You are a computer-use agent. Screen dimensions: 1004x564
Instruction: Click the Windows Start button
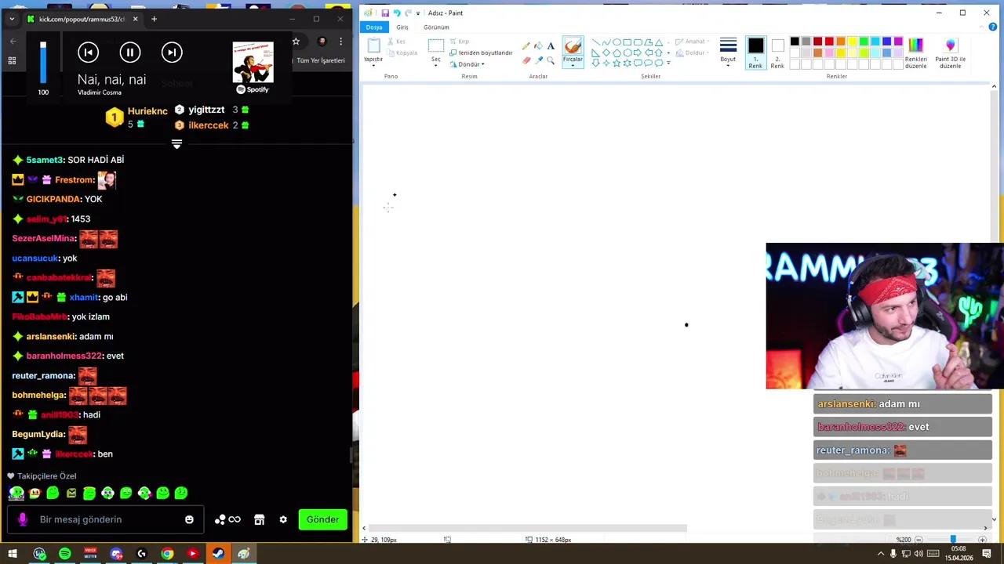tap(13, 554)
